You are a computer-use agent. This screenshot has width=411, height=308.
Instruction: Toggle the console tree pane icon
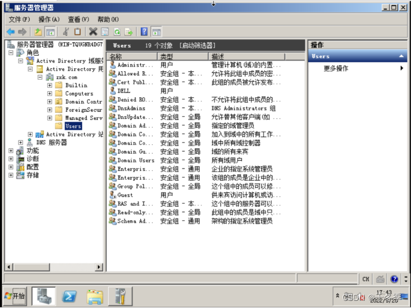[x=50, y=32]
